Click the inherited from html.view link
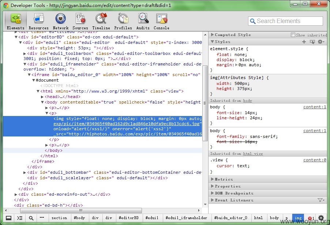 pyautogui.click(x=253, y=154)
